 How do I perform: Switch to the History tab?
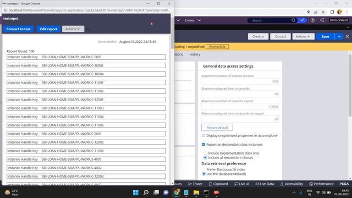point(195,54)
